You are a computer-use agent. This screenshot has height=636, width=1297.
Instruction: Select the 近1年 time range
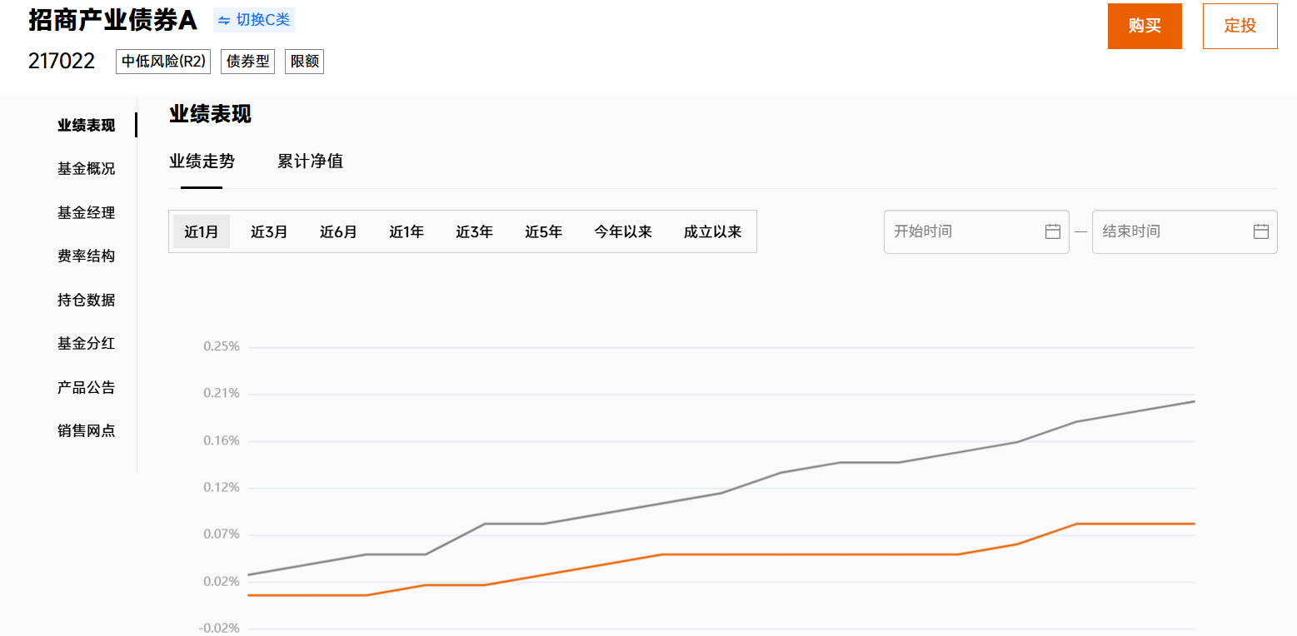[x=407, y=231]
